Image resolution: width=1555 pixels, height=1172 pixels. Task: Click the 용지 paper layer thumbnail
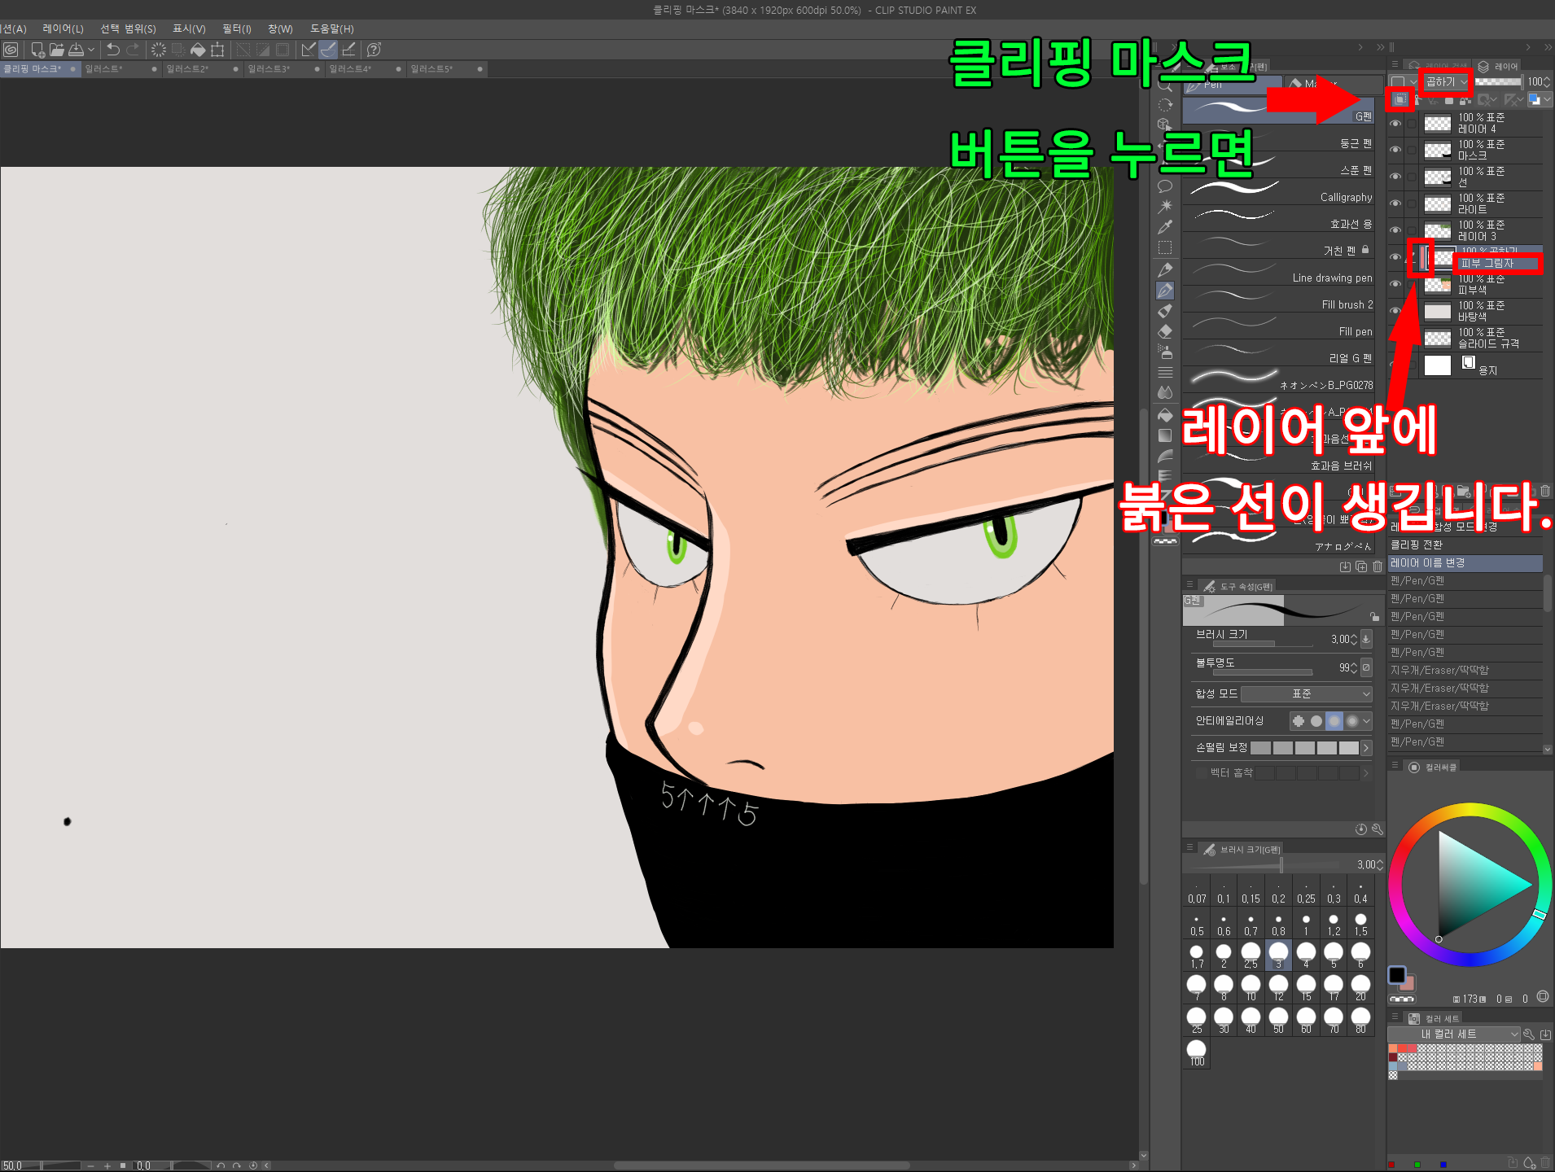1438,365
